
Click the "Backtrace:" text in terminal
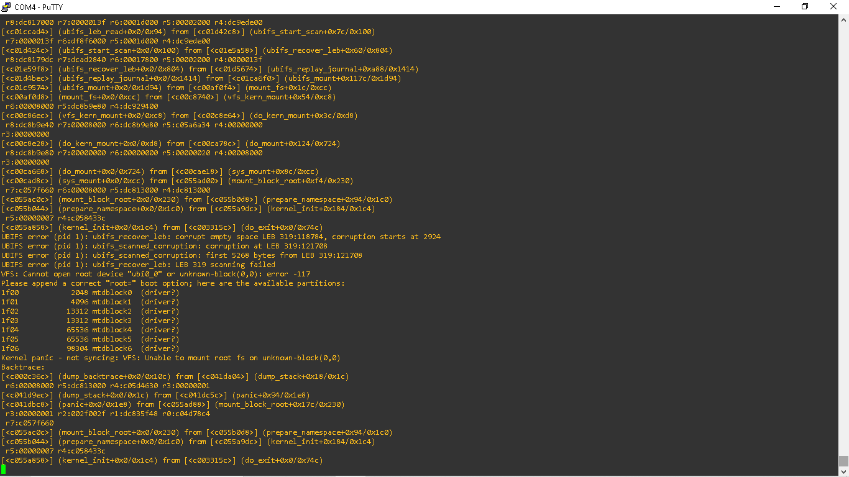tap(22, 367)
